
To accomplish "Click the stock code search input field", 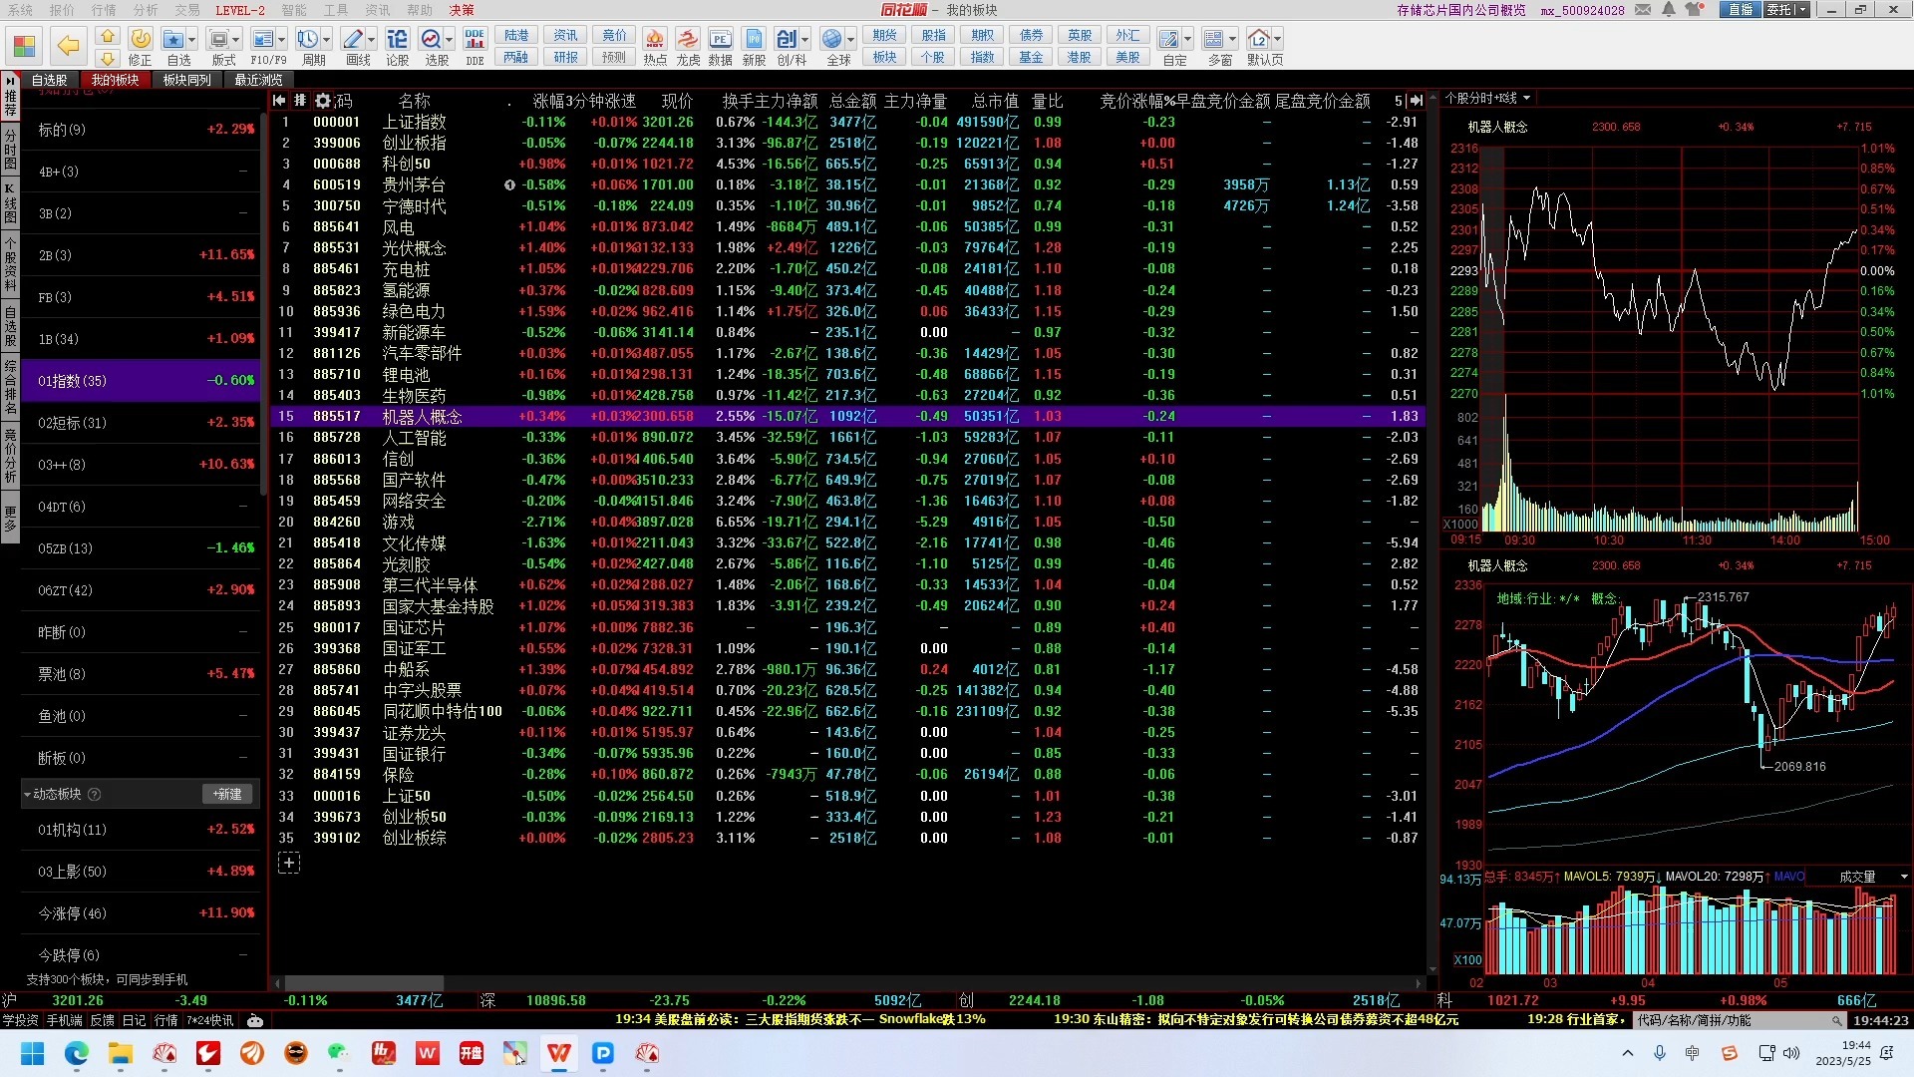I will click(1733, 1020).
